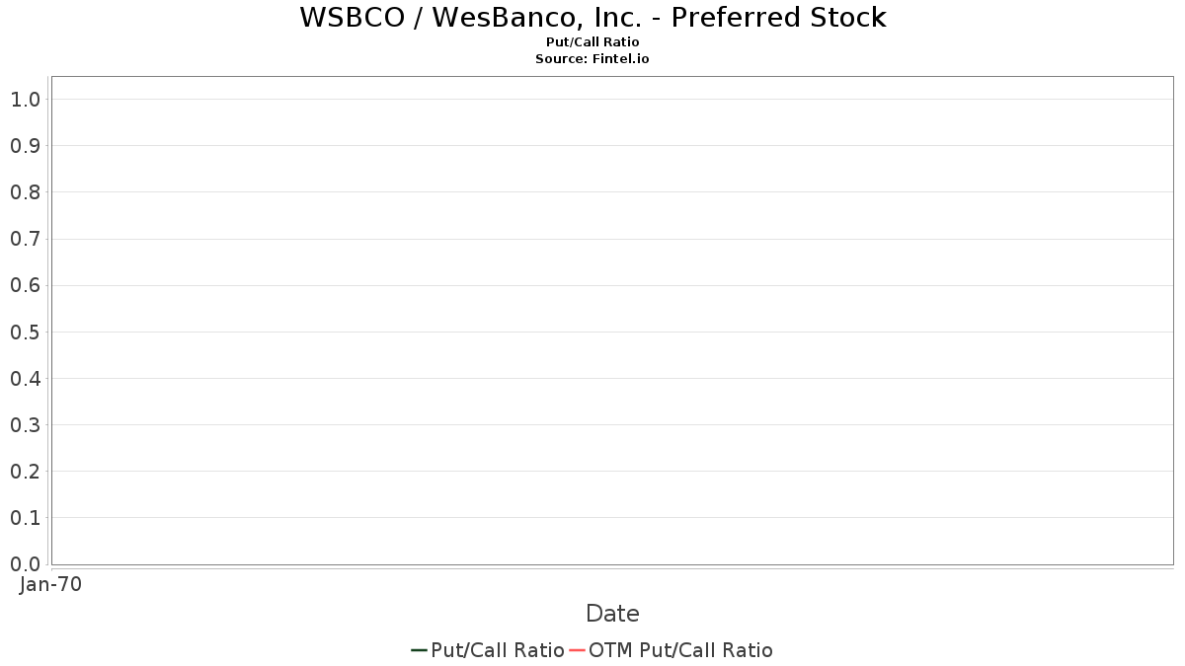Click the dark green Put/Call Ratio legend line
The height and width of the screenshot is (666, 1185).
click(x=419, y=650)
